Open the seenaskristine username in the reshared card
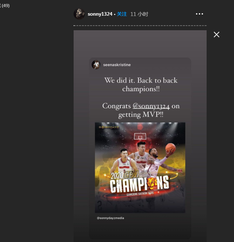 pyautogui.click(x=117, y=65)
